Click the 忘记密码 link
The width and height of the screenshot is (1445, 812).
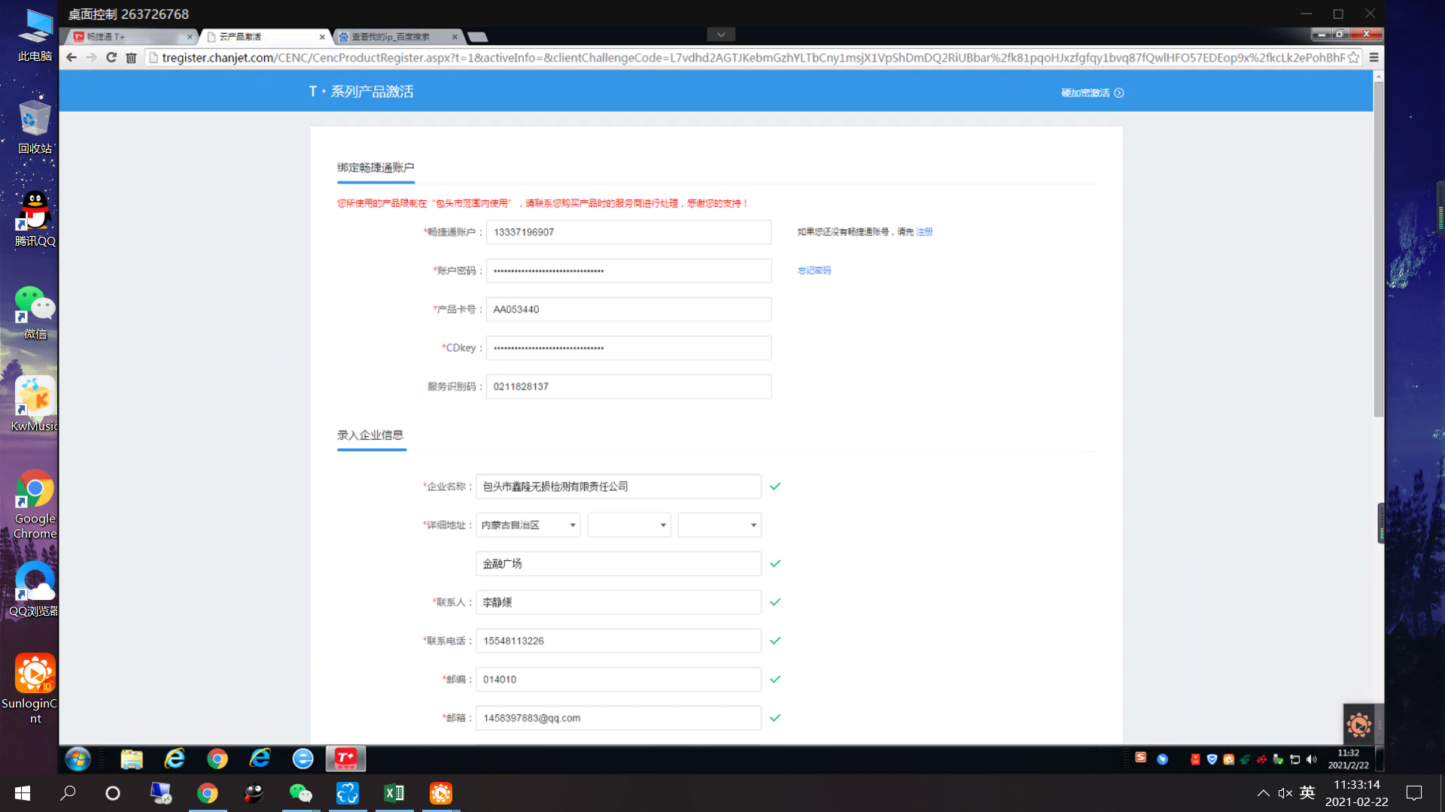(x=814, y=271)
